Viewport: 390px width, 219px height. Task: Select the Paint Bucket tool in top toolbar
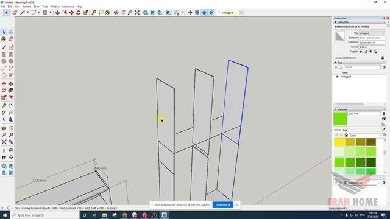[107, 12]
